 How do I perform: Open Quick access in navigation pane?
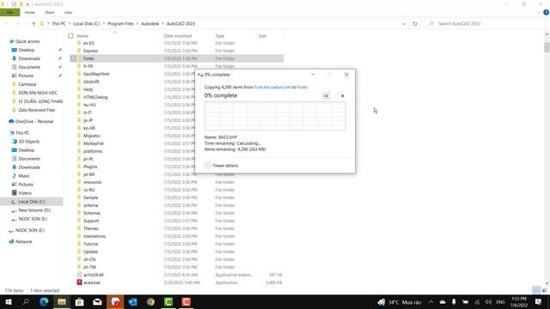point(27,41)
